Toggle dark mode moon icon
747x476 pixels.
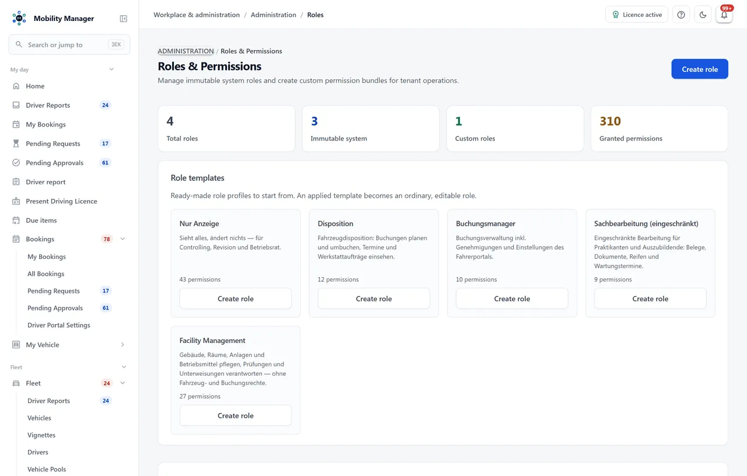coord(703,15)
